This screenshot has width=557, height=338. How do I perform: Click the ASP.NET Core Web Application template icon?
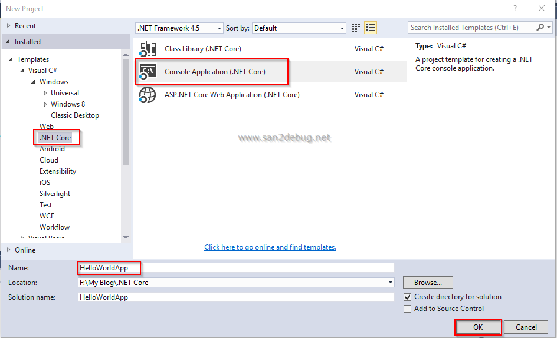(148, 95)
